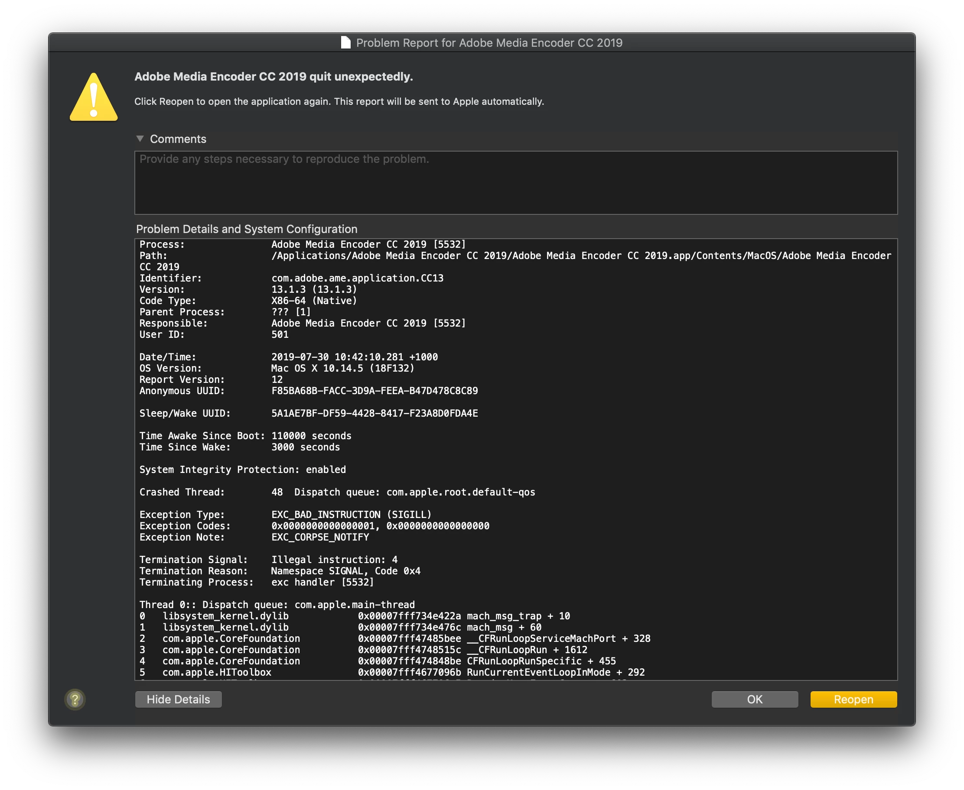Click the yellow warning triangle icon
This screenshot has width=964, height=790.
(93, 97)
